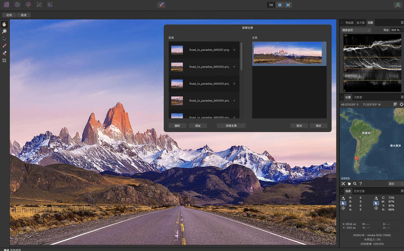
Task: Select the Crop tool
Action: point(4,60)
